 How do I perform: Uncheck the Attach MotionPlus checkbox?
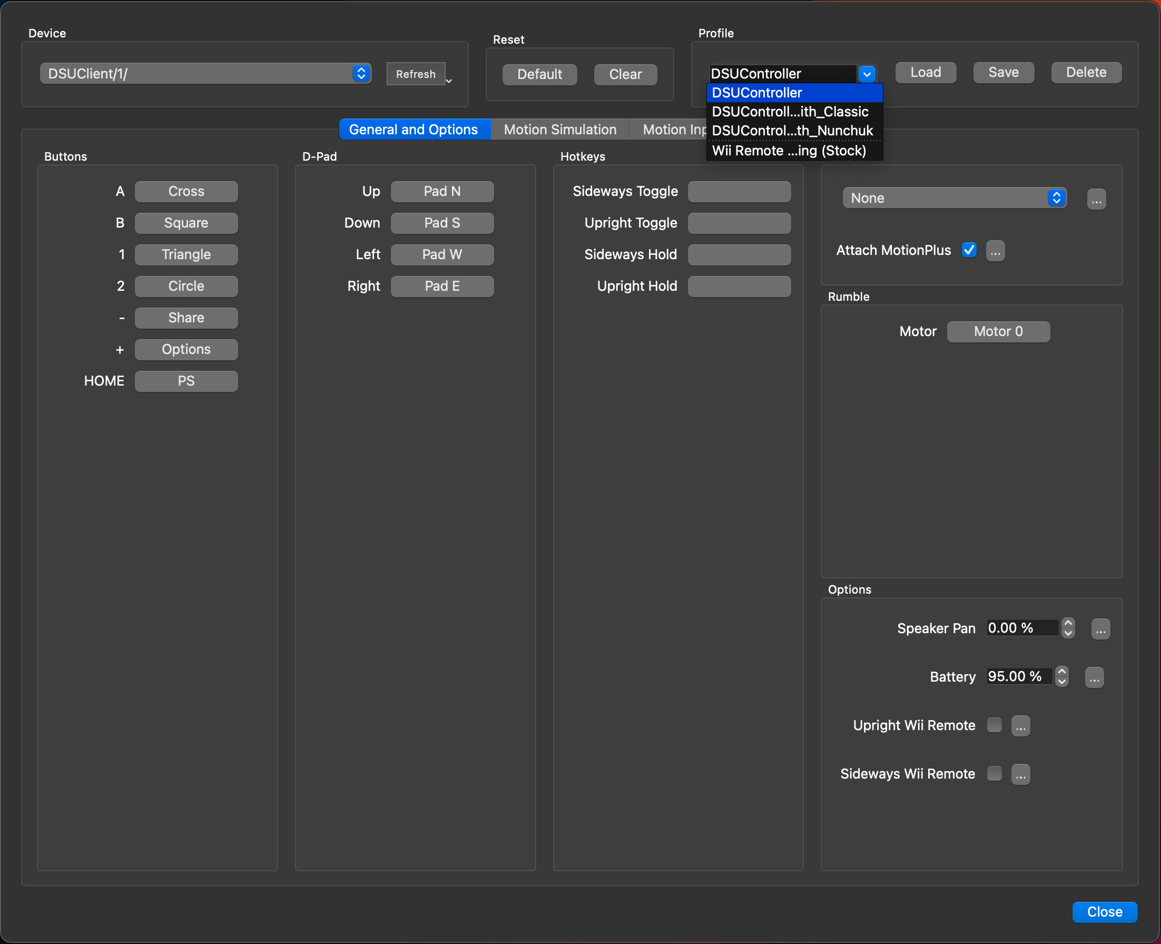969,250
